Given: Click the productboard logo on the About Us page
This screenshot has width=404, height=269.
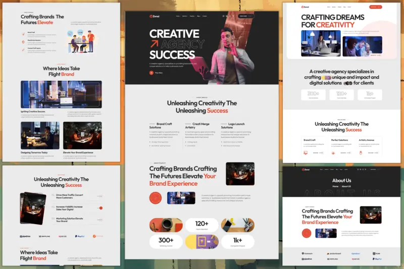Looking at the screenshot, I should click(334, 253).
